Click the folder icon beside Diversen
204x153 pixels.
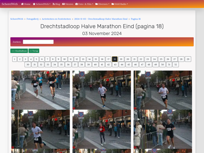pyautogui.click(x=97, y=4)
